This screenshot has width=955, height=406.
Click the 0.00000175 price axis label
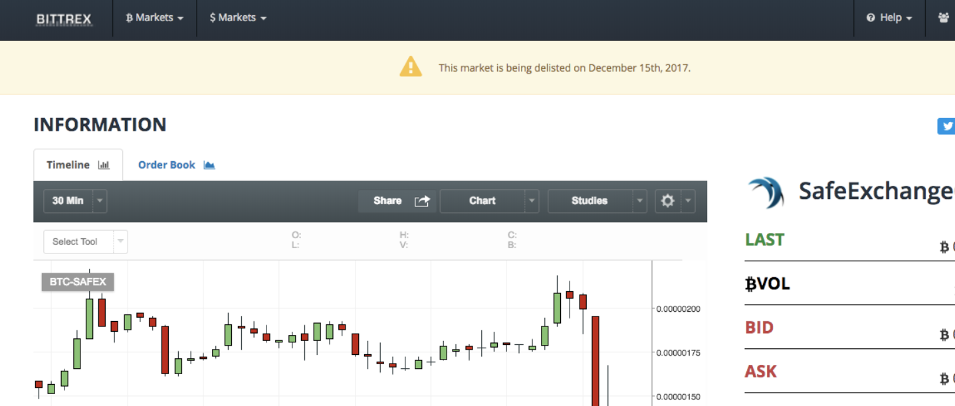677,353
